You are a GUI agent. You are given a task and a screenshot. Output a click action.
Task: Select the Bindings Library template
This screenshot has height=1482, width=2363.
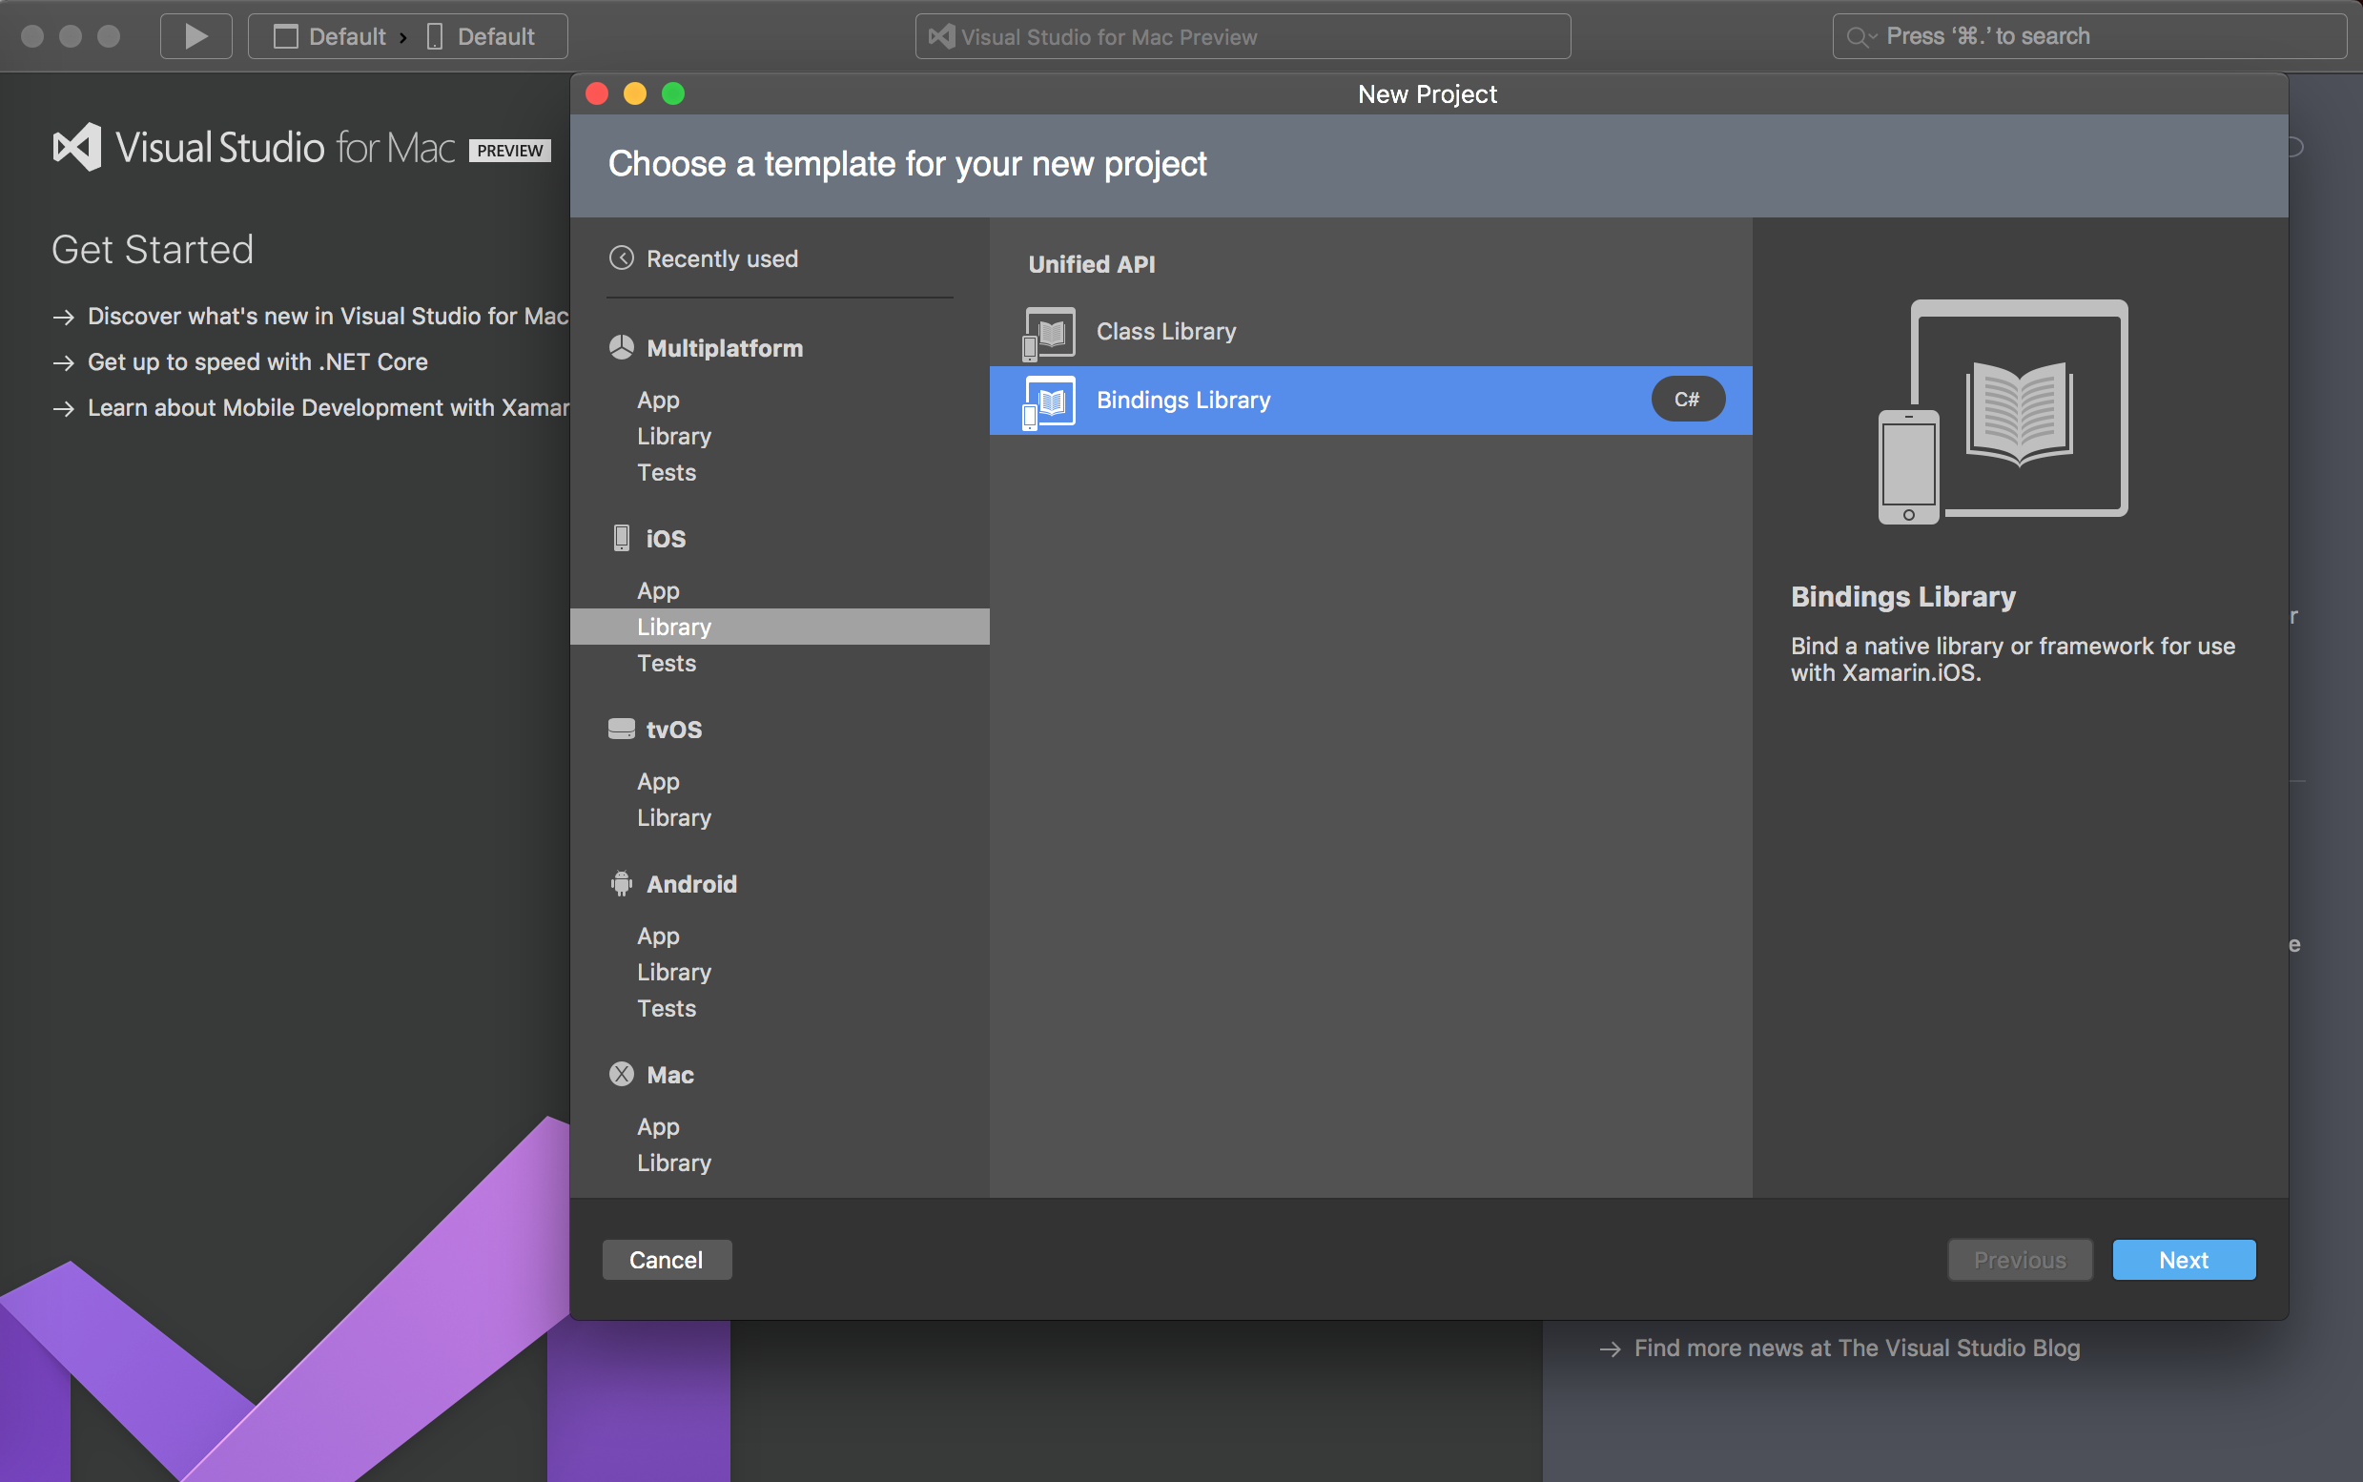coord(1370,400)
